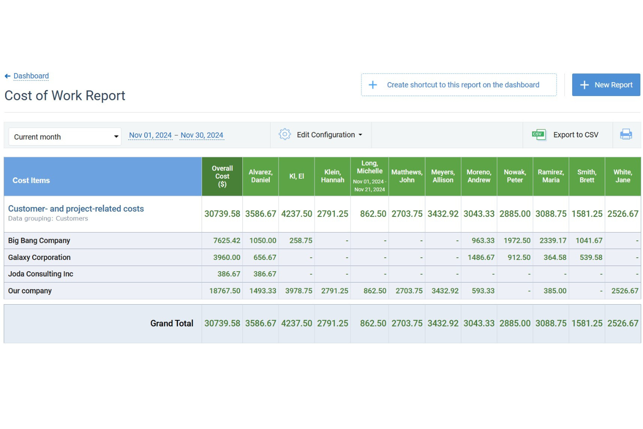Click the back arrow beside Dashboard
Image resolution: width=643 pixels, height=429 pixels.
coord(7,76)
